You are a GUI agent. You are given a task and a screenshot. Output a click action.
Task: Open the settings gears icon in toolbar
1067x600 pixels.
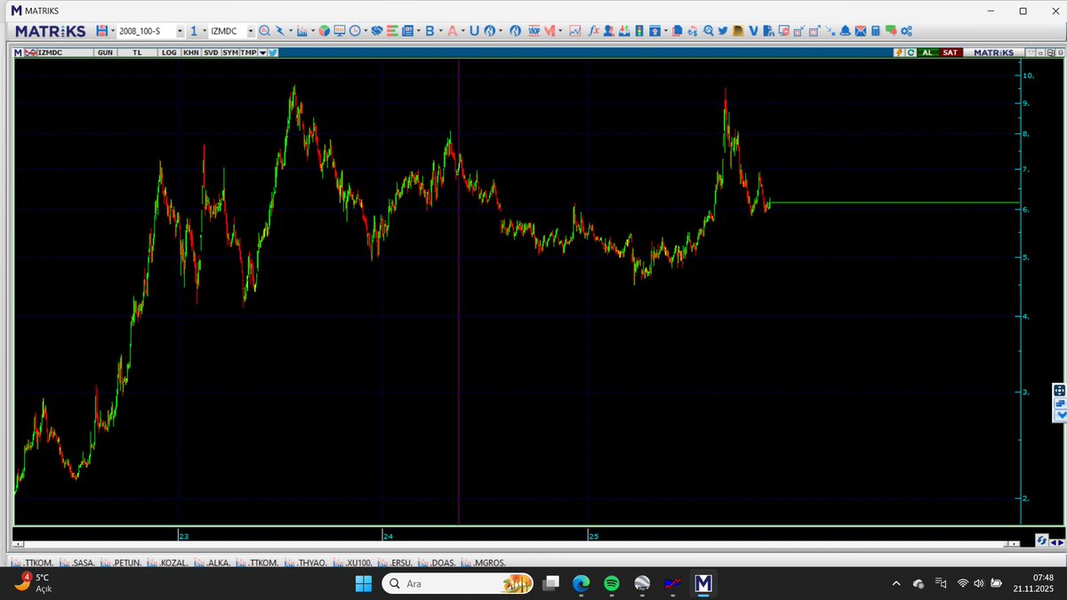tap(906, 31)
